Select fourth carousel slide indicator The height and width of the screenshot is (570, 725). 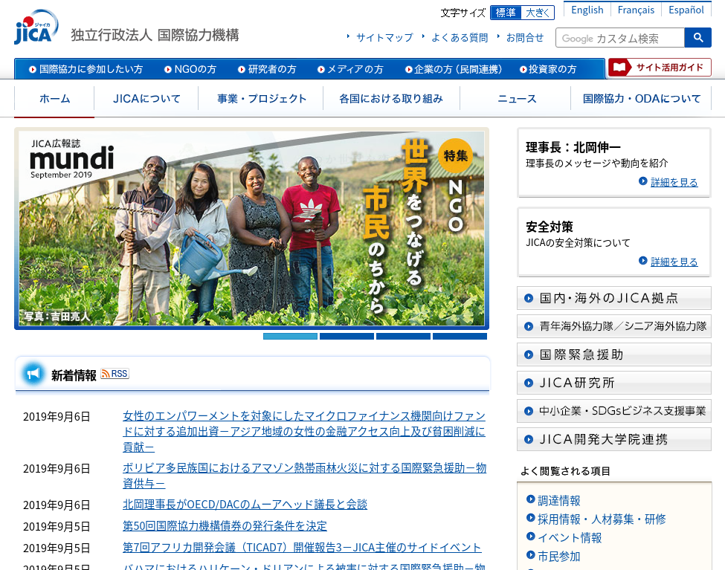[x=460, y=336]
